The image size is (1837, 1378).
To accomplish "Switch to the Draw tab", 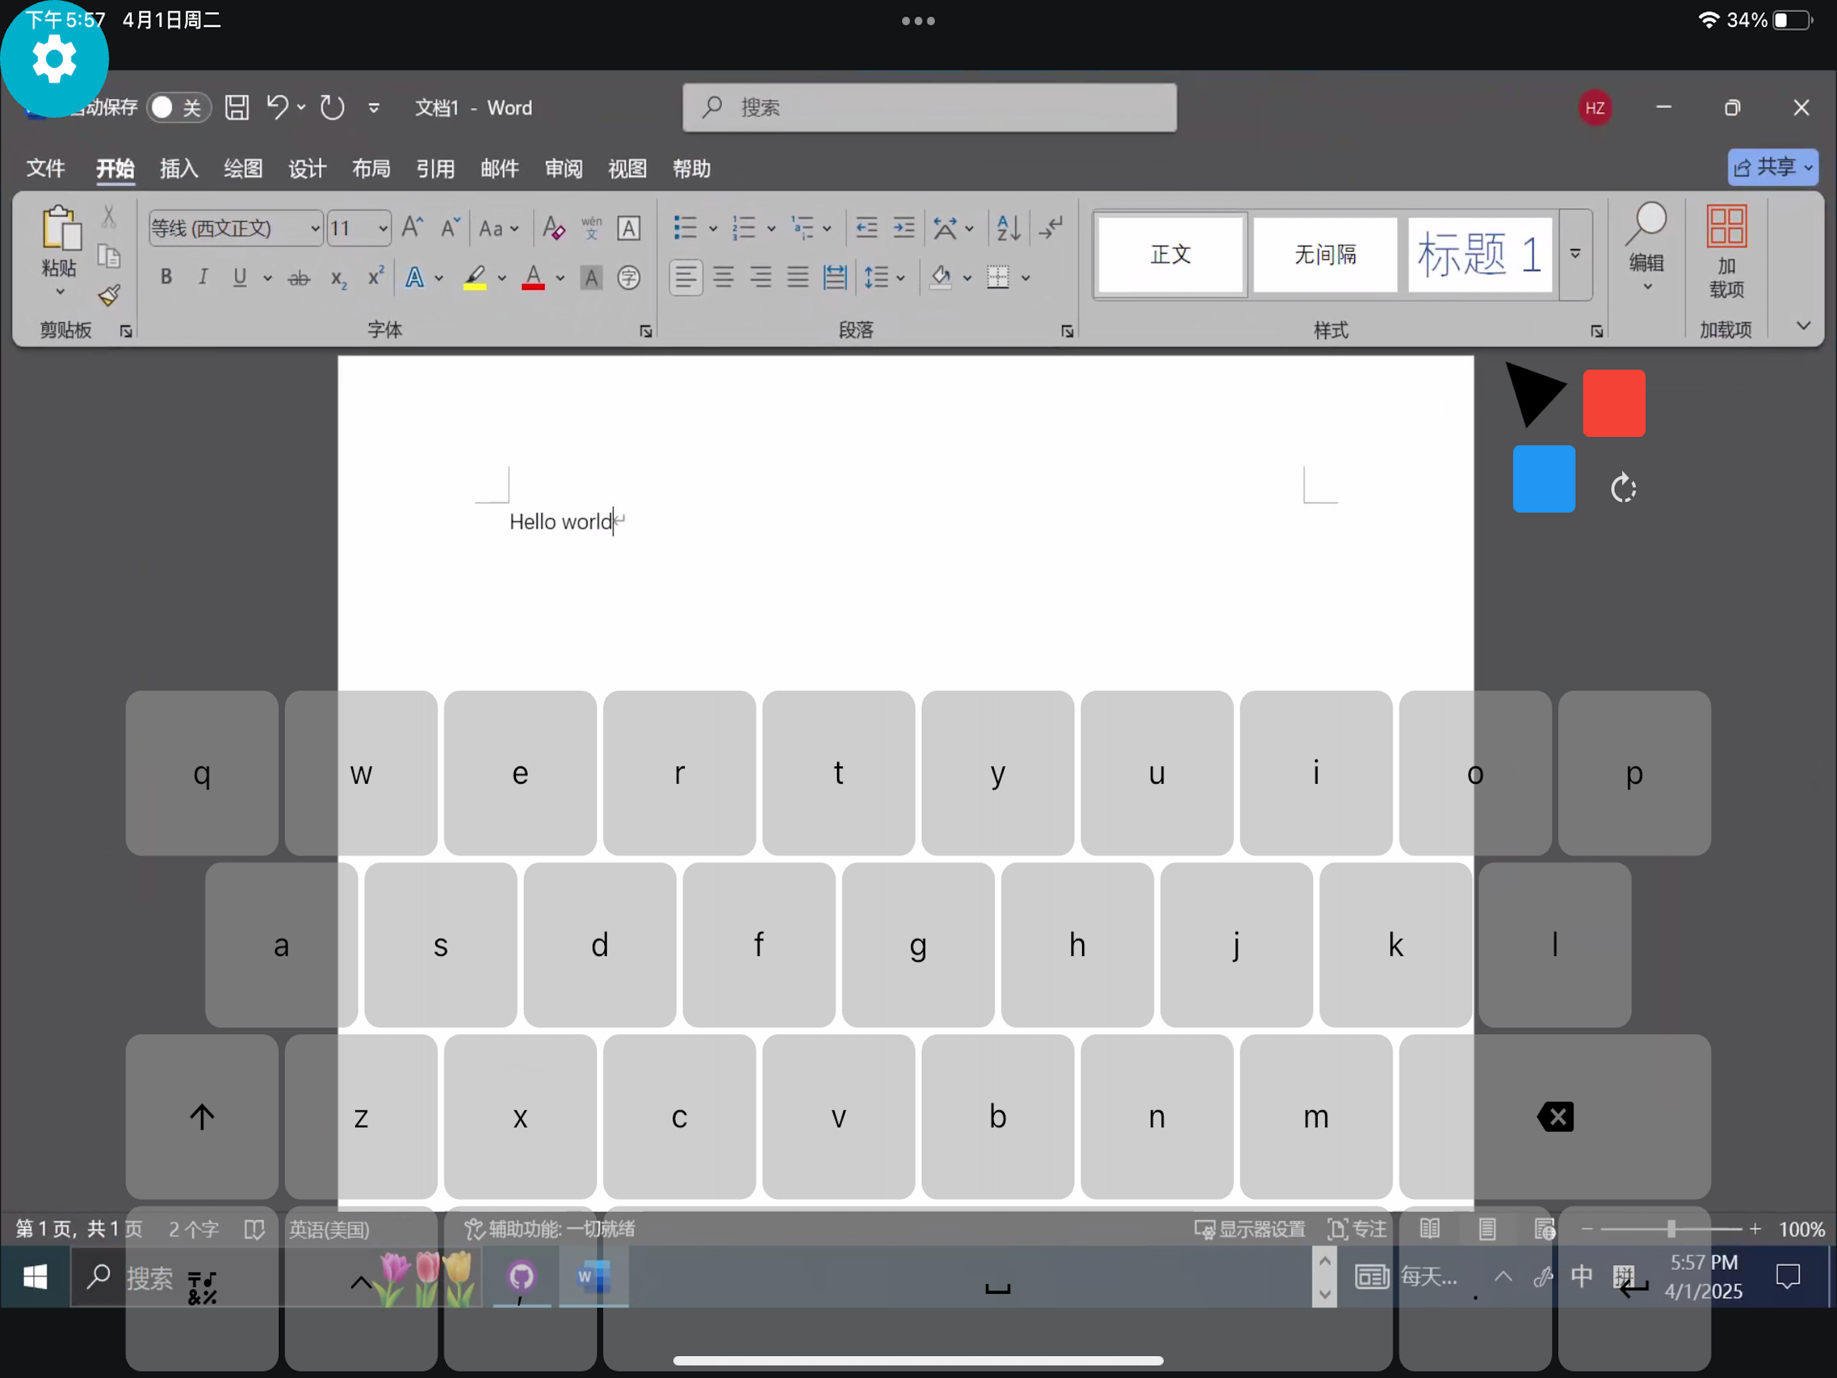I will 242,169.
